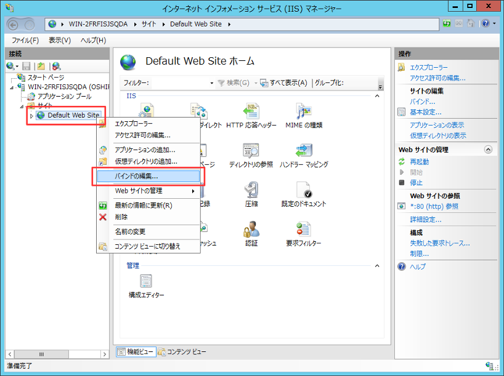Click the 制限... link in actions pane
This screenshot has width=504, height=376.
[419, 254]
